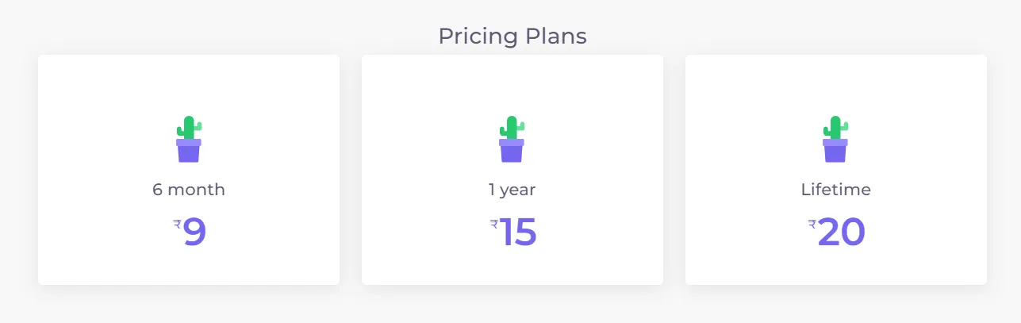
Task: Click the cactus icon in the Lifetime card
Action: tap(835, 139)
